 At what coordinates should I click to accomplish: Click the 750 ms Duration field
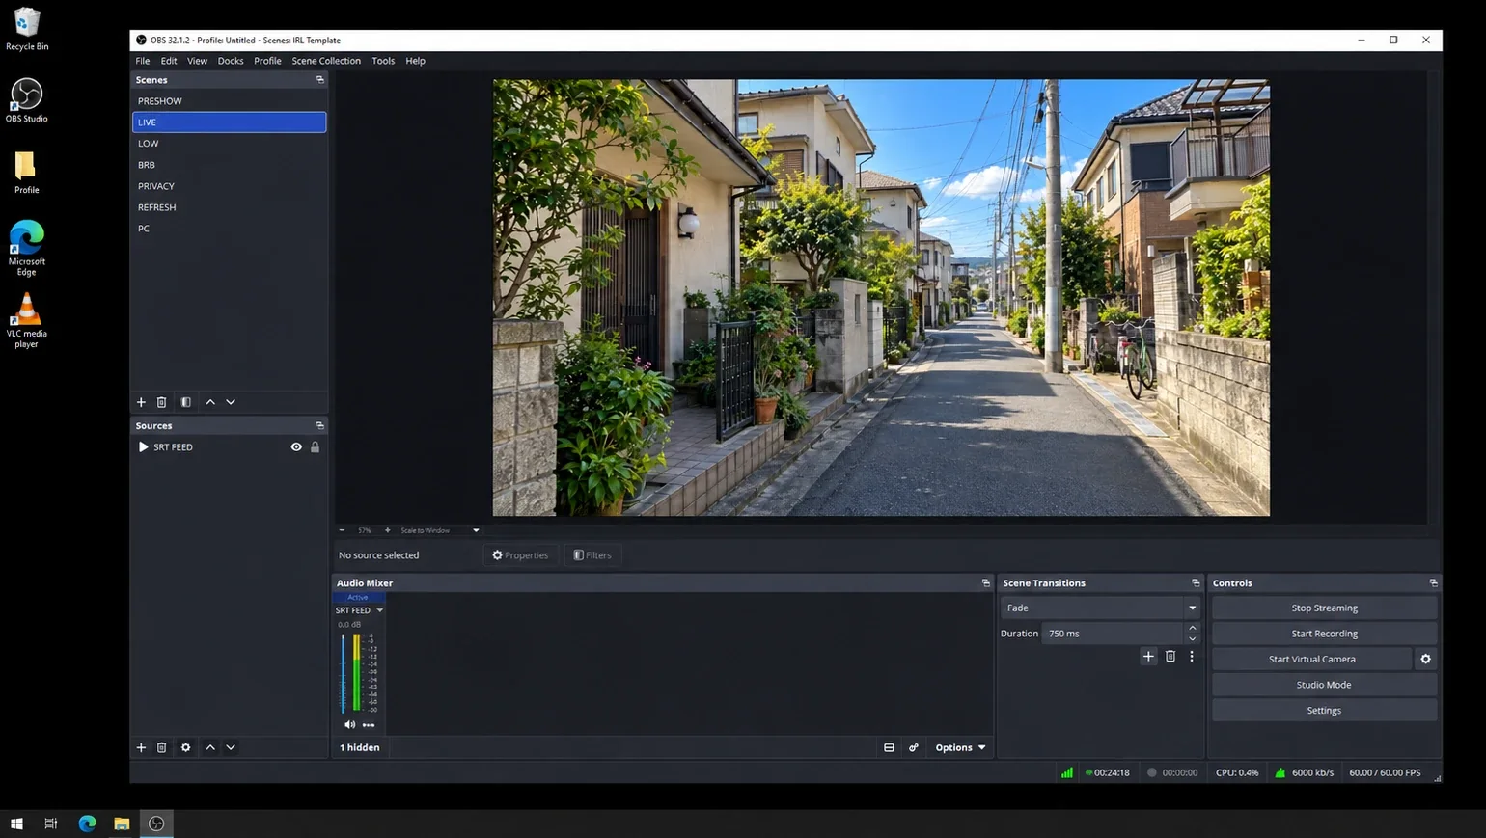pyautogui.click(x=1112, y=634)
